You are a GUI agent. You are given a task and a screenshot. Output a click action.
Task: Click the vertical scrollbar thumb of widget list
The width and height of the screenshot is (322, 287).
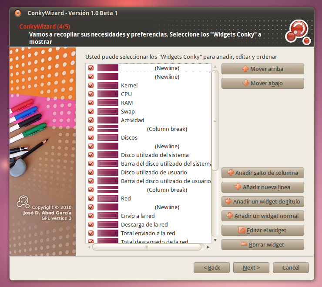point(215,120)
